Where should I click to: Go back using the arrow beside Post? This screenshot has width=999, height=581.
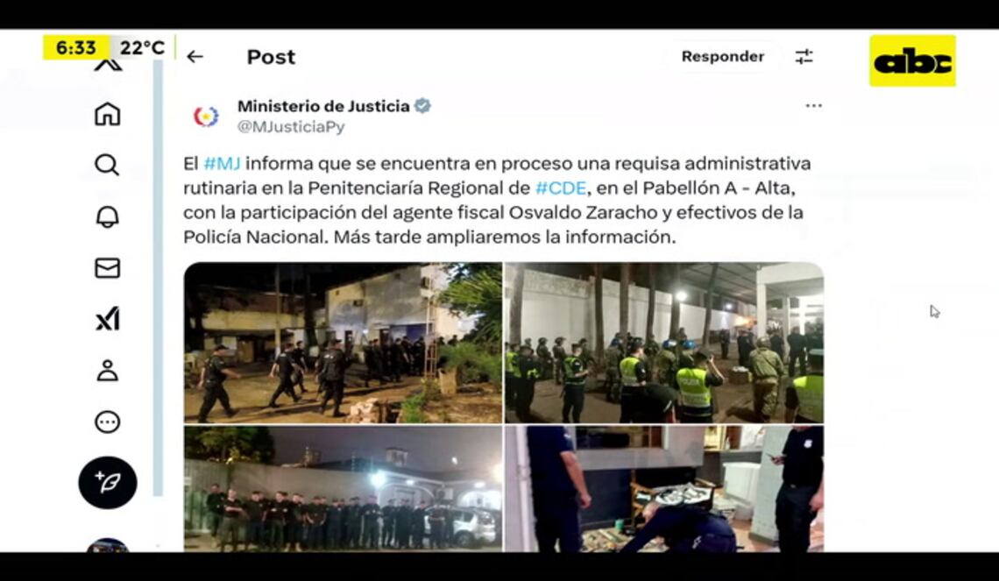coord(195,57)
